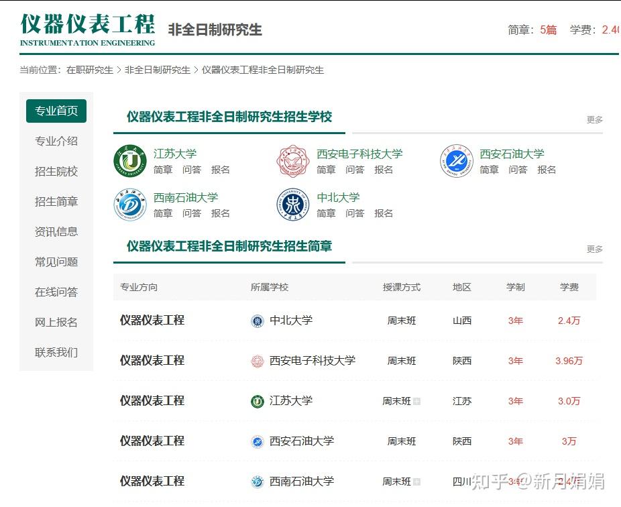Click small 江苏大学 logo in table row
621x507 pixels.
[x=258, y=402]
